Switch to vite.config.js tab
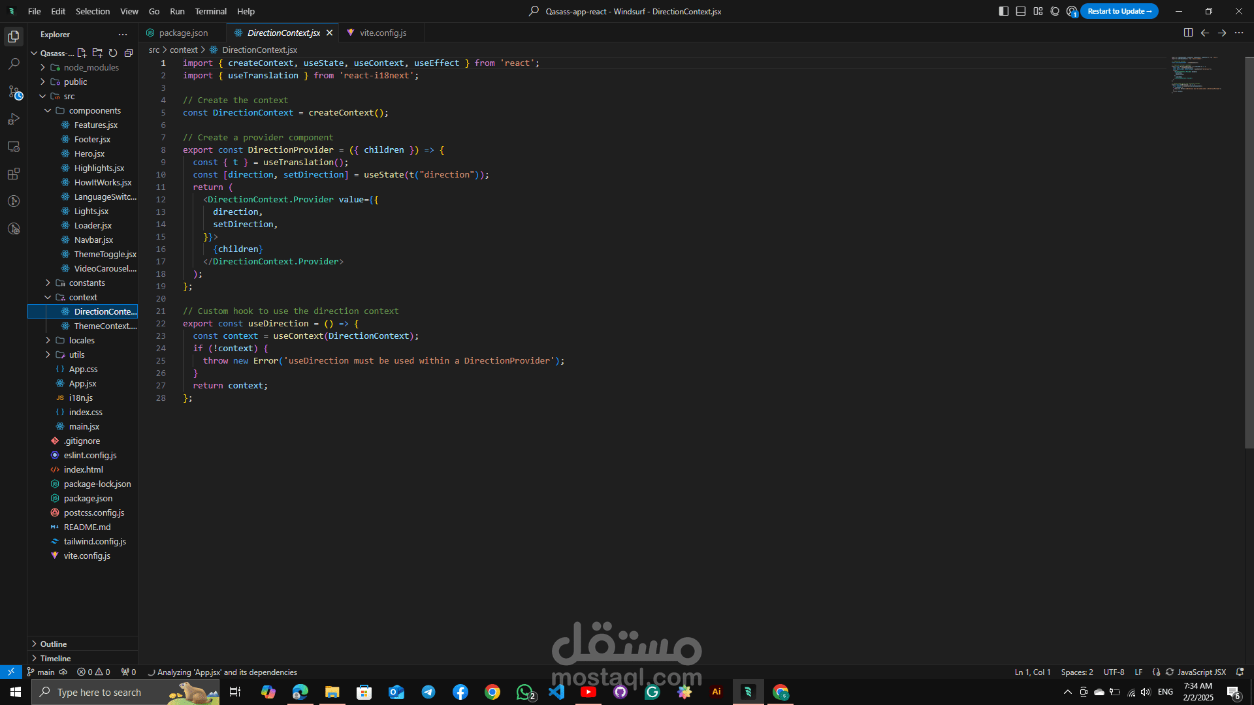The height and width of the screenshot is (705, 1254). pyautogui.click(x=383, y=33)
